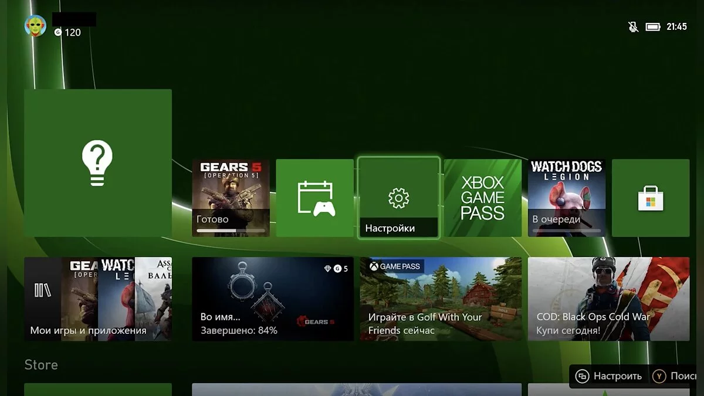Open the Настройки gear tile
Viewport: 704px width, 396px height.
(x=398, y=198)
